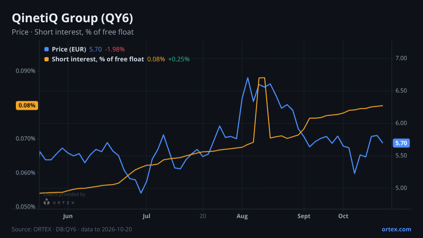423x238 pixels.
Task: Click the Aug x-axis label
Action: click(242, 216)
